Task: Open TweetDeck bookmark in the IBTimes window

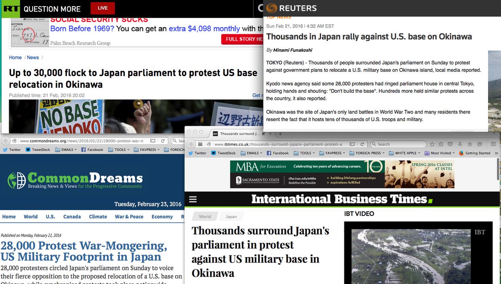Action: [223, 153]
